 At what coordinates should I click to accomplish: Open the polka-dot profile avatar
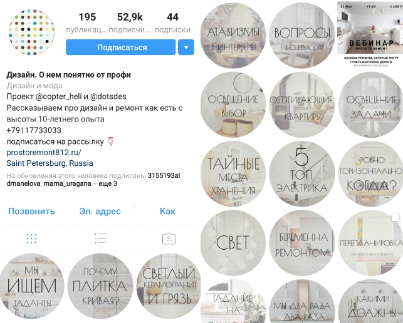pos(31,32)
